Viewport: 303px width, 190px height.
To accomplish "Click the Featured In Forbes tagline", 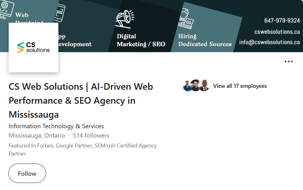I will [x=83, y=149].
